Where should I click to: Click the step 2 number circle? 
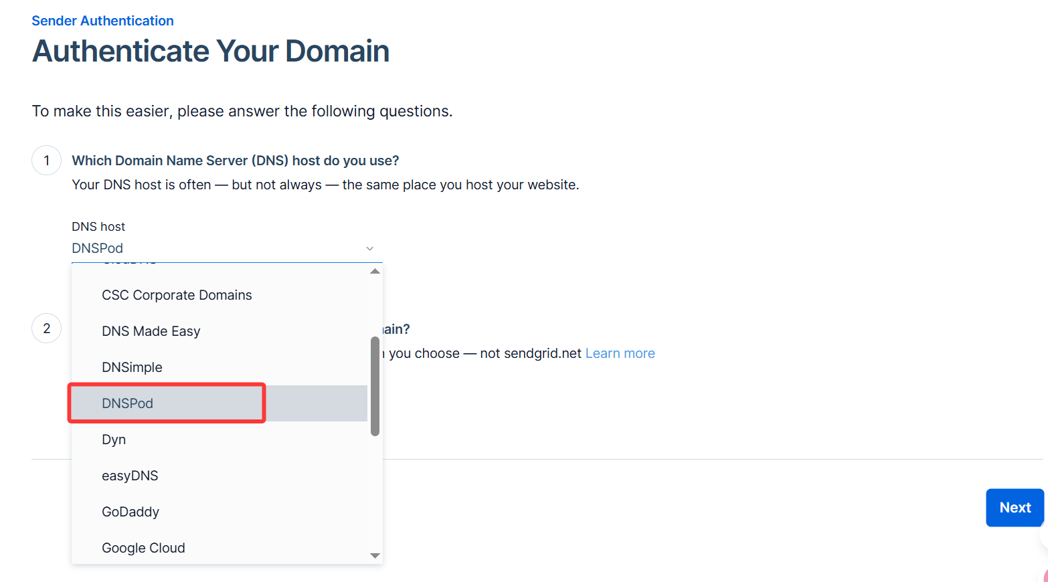47,328
